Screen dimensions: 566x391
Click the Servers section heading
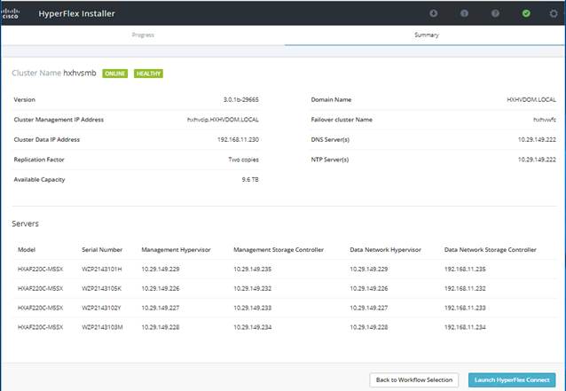[x=25, y=223]
